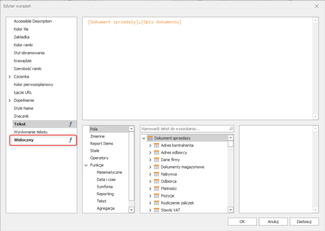This screenshot has height=231, width=325.
Task: Click in the search text field
Action: 184,129
